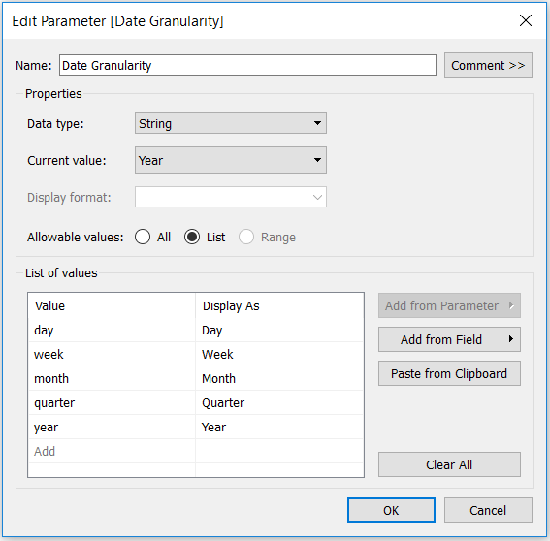This screenshot has width=550, height=541.
Task: Close the Edit Parameter dialog
Action: point(526,20)
